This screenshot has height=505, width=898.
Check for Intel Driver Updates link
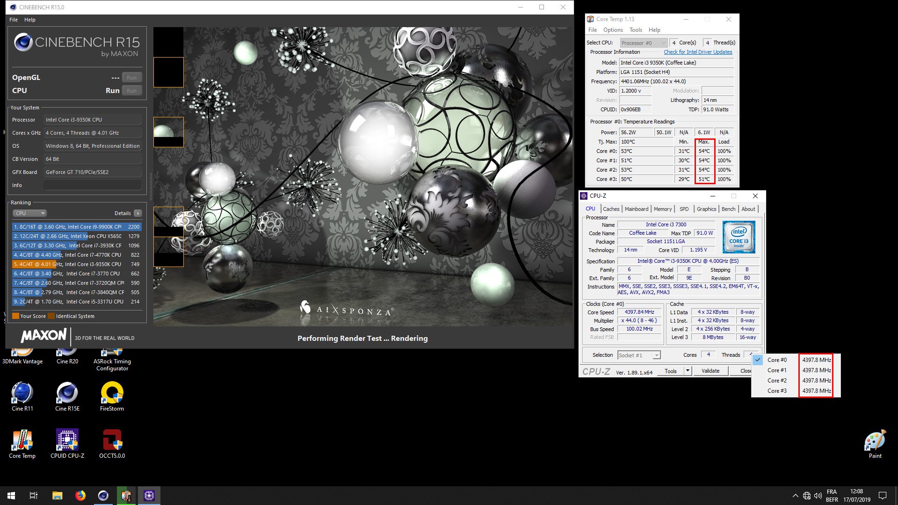tap(698, 52)
